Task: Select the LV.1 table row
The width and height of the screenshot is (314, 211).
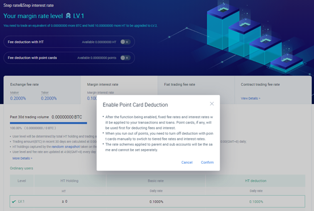Action: pos(157,201)
